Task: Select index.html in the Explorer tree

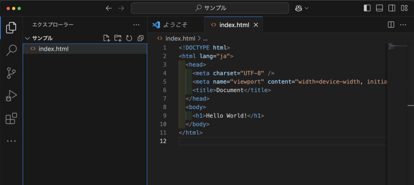Action: 85,49
